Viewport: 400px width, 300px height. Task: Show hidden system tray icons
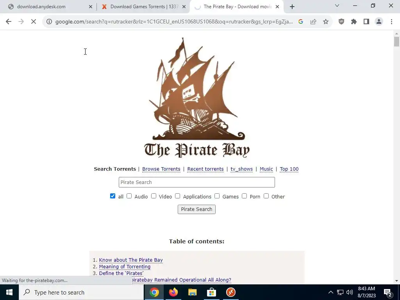pyautogui.click(x=330, y=292)
